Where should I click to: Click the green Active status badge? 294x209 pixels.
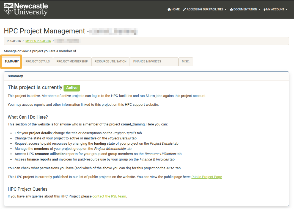72,88
